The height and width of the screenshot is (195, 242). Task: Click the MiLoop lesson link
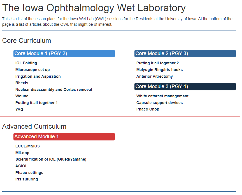click(x=22, y=153)
